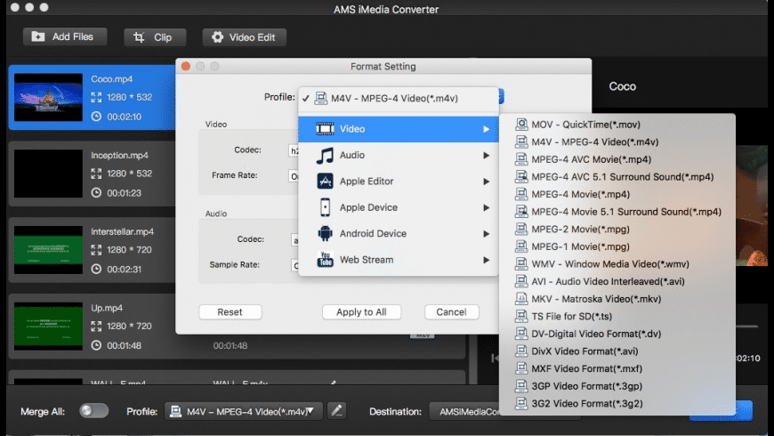Choose MPEG-4 Movie 5.1 Surround Sound format

point(617,212)
